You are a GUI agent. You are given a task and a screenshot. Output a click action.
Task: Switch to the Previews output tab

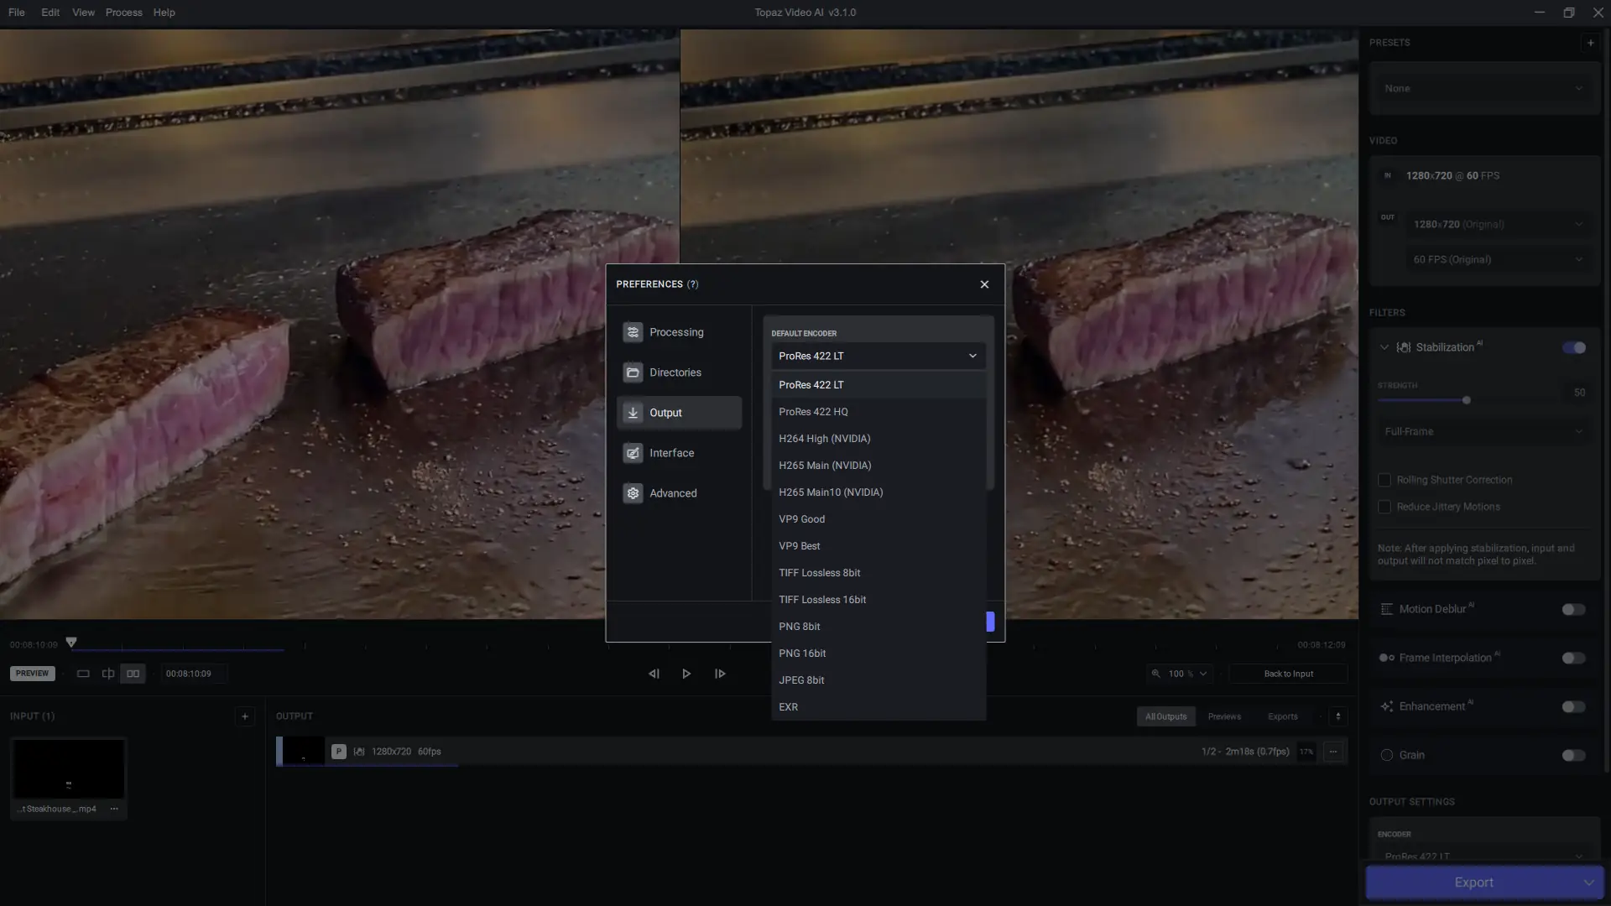[x=1224, y=716]
